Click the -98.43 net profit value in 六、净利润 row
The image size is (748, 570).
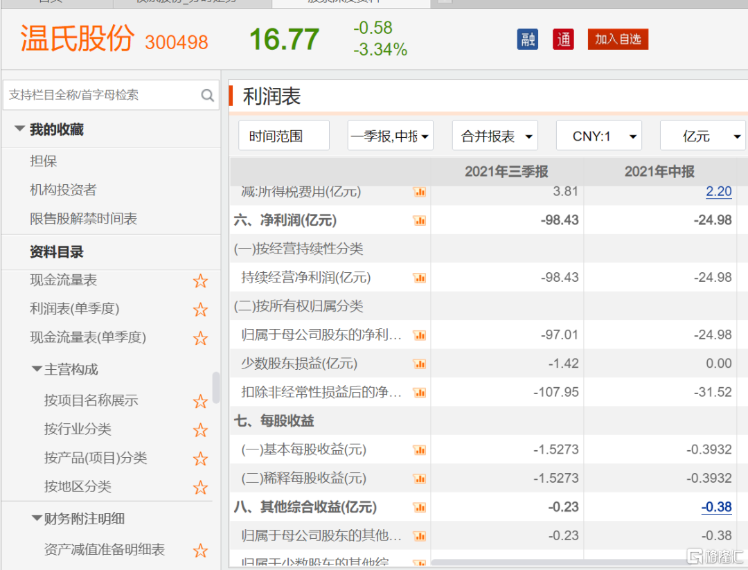point(560,220)
